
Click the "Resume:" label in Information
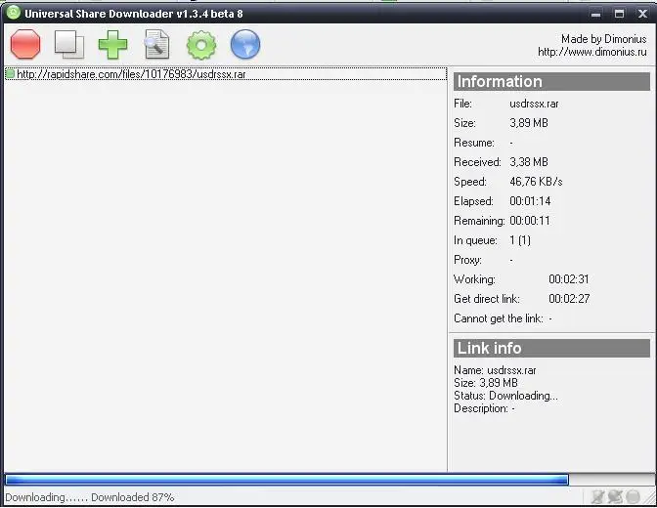point(474,143)
